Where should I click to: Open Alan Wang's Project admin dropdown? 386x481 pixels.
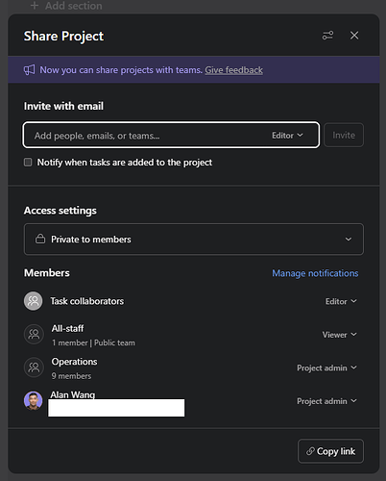pos(326,401)
